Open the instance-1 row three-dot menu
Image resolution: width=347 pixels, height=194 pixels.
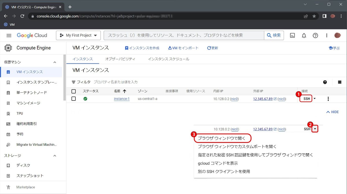pyautogui.click(x=328, y=99)
